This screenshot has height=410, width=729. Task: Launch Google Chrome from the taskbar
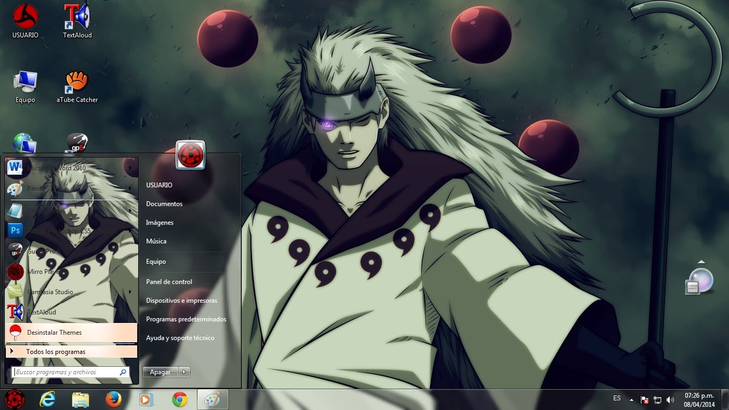pos(180,399)
